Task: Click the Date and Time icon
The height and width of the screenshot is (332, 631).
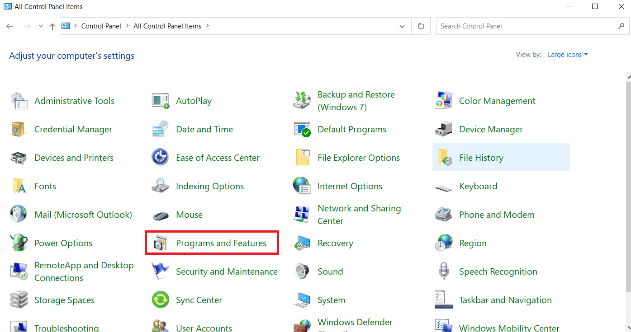Action: pyautogui.click(x=161, y=129)
